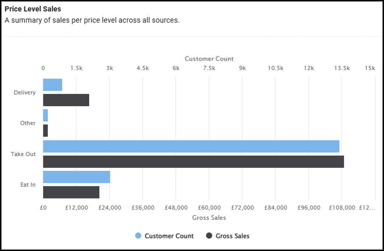Click the Gross Sales axis title below chart

[x=209, y=218]
